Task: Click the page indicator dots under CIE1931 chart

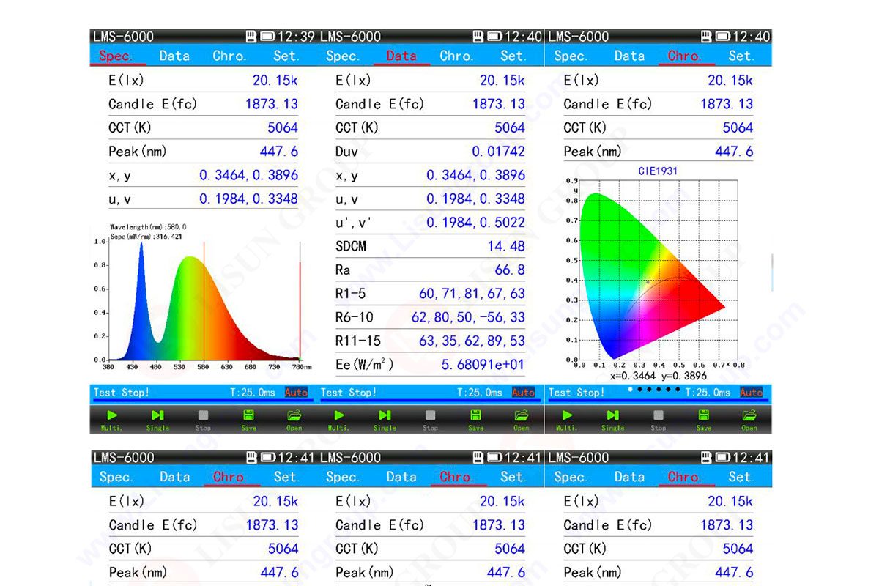Action: pos(654,390)
